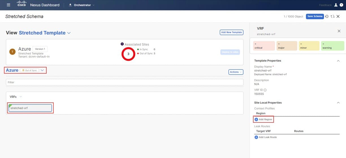Click into the Filter input field

125,82
